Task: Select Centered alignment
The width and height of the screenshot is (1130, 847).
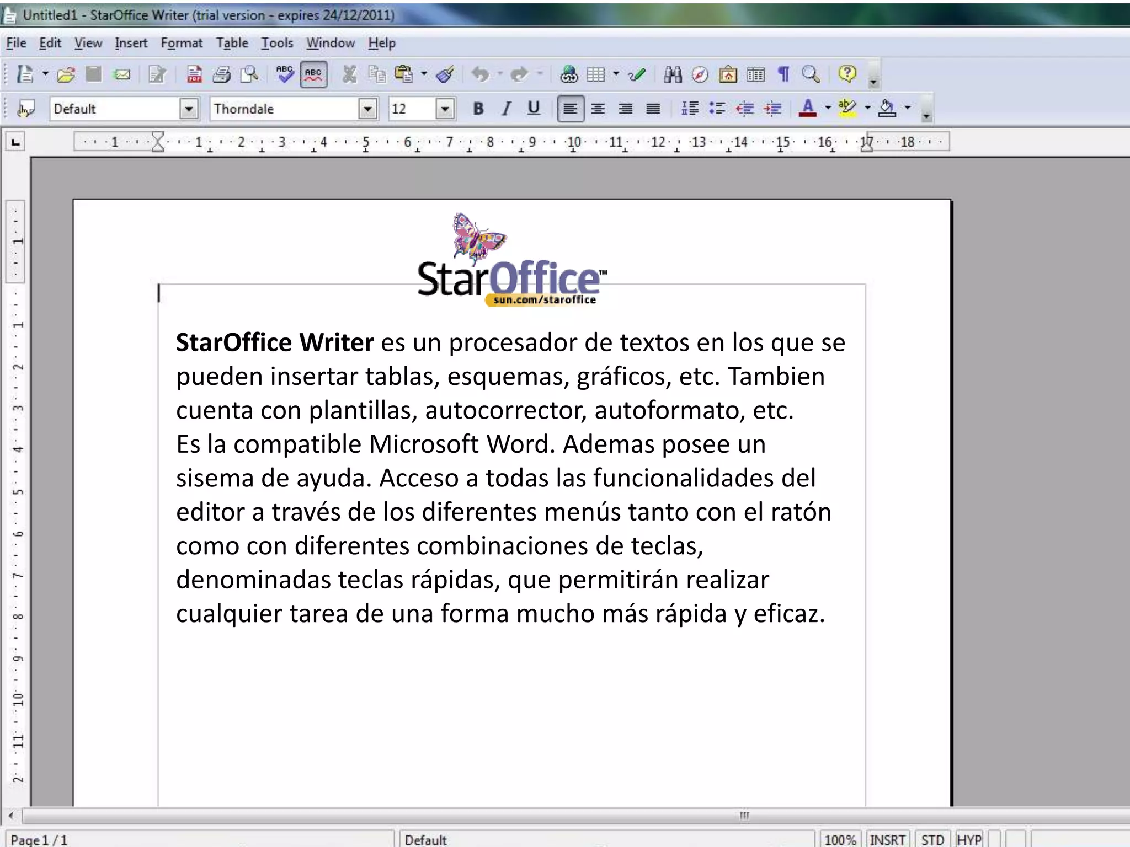Action: coord(598,109)
